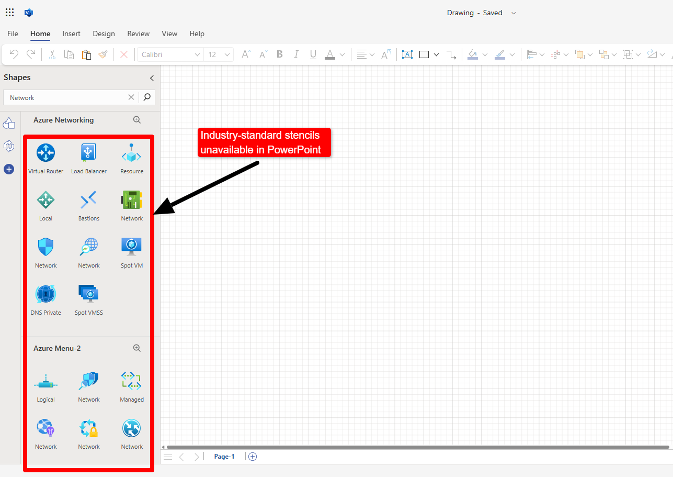This screenshot has width=673, height=477.
Task: Open the document title dropdown chevron
Action: point(514,13)
